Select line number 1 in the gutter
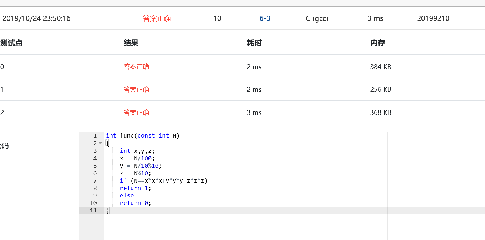This screenshot has height=240, width=485. click(95, 136)
